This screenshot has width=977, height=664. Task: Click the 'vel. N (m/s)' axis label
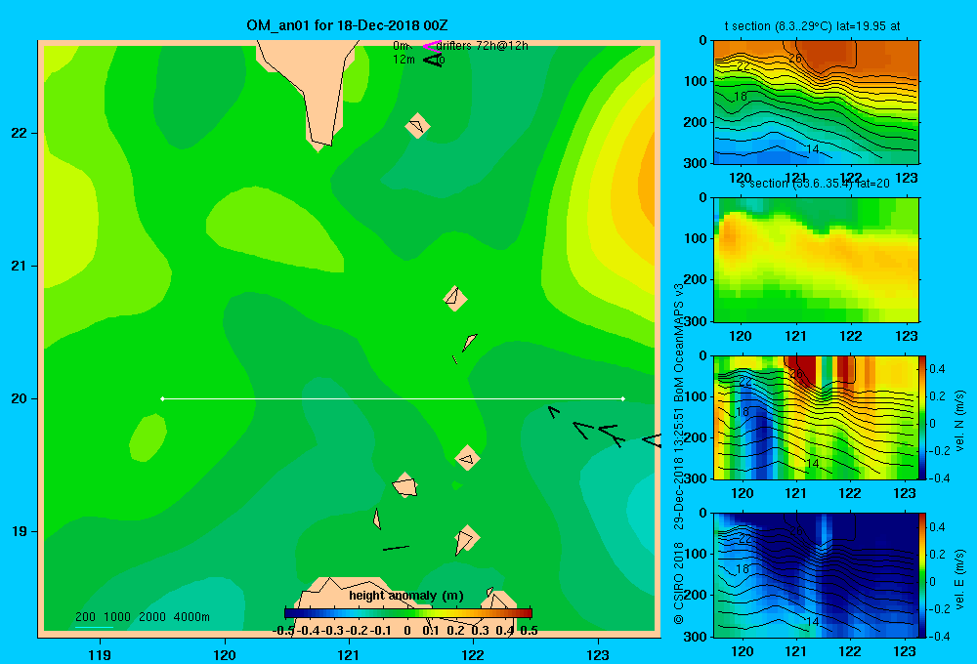click(x=960, y=421)
